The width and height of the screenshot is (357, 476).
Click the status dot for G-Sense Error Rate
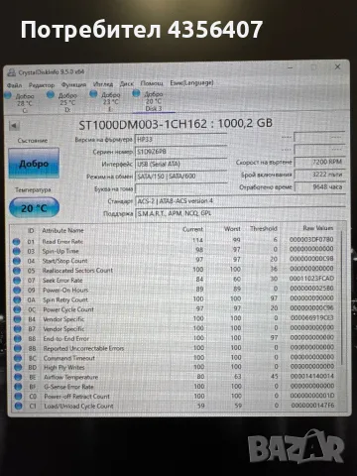[18, 387]
